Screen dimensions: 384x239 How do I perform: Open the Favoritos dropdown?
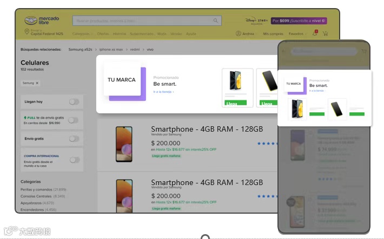click(297, 34)
